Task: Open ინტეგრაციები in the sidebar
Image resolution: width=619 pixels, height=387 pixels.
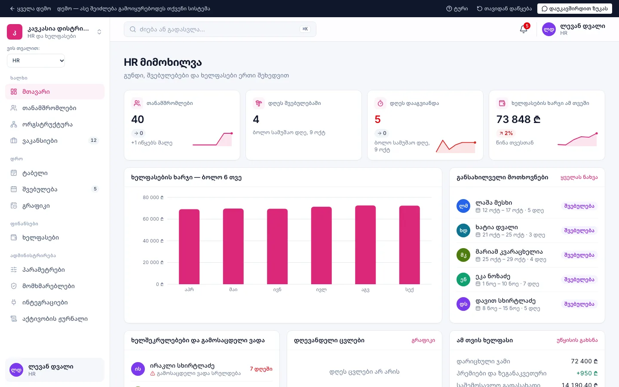Action: click(x=55, y=302)
